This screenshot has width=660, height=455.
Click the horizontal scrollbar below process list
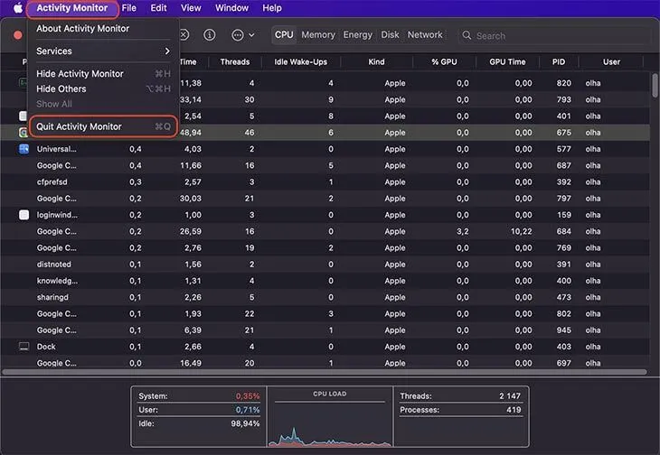(324, 372)
